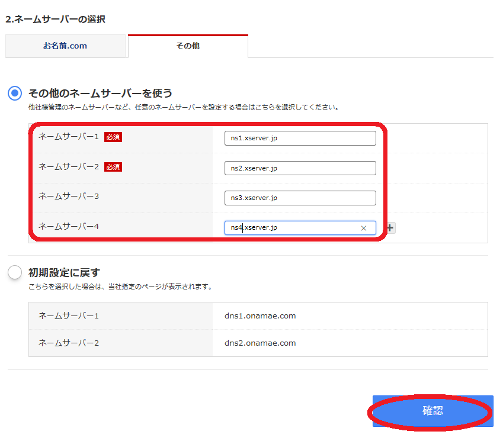503x441 pixels.
Task: Switch to the お名前.com tab
Action: pos(65,46)
